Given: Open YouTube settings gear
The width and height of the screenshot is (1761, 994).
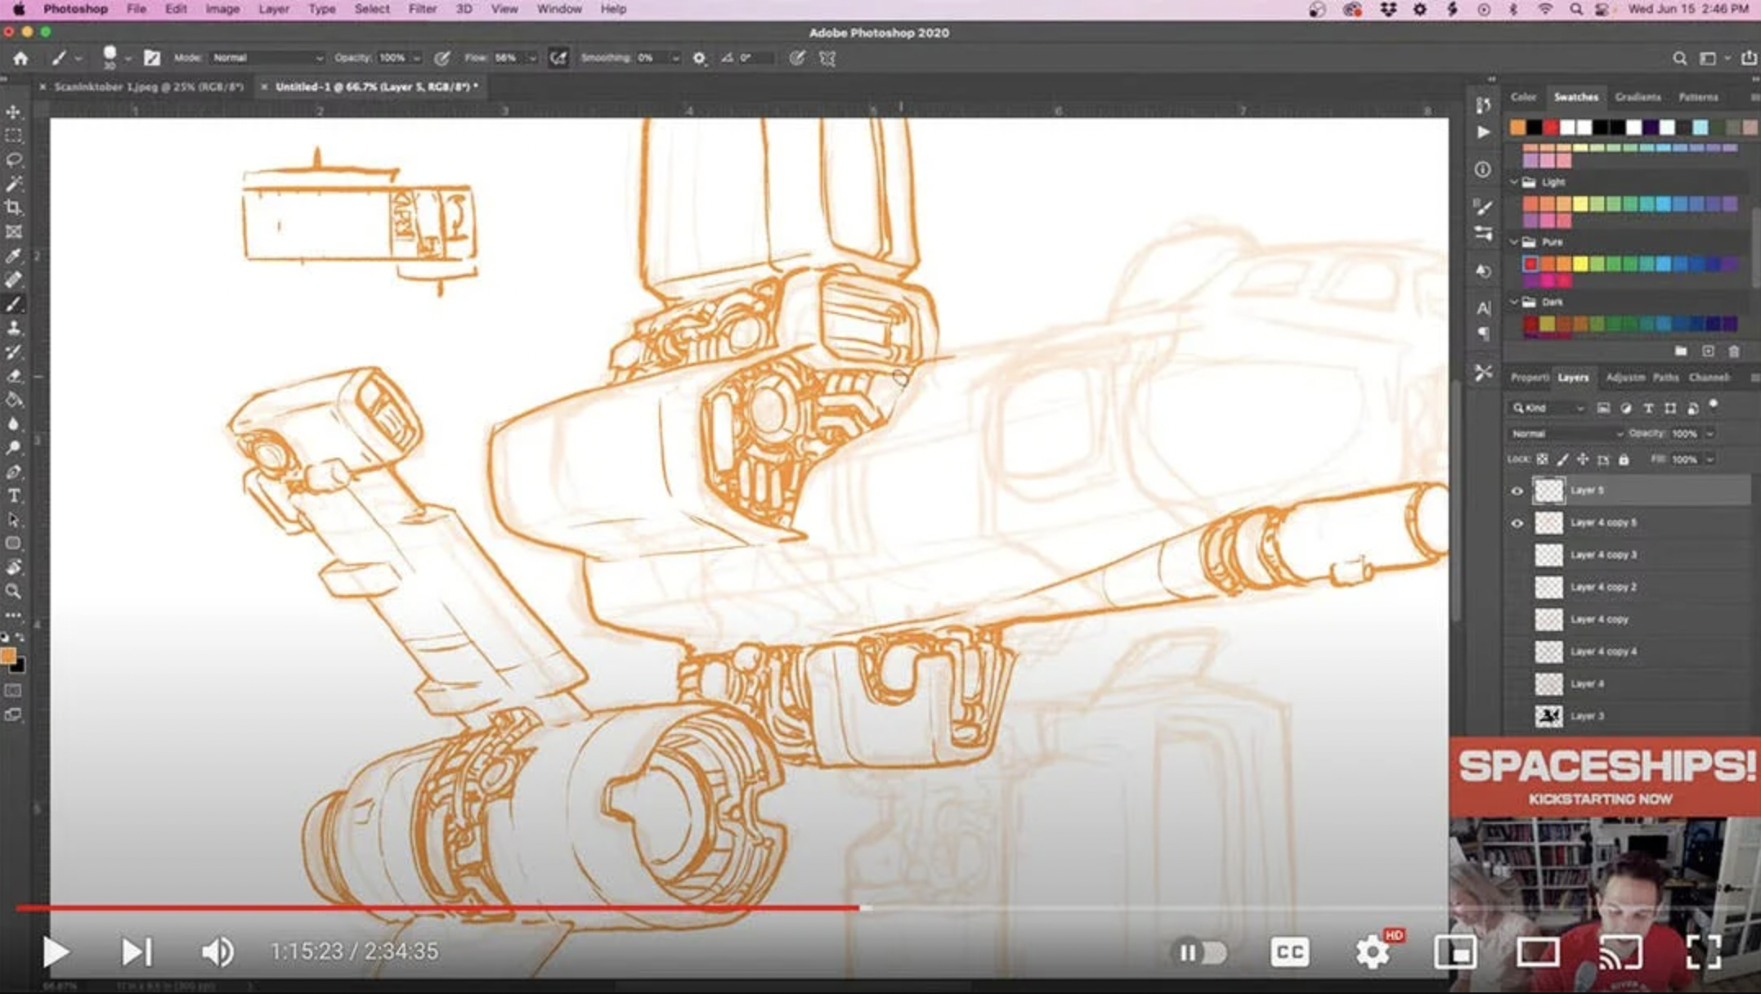Looking at the screenshot, I should [x=1373, y=952].
